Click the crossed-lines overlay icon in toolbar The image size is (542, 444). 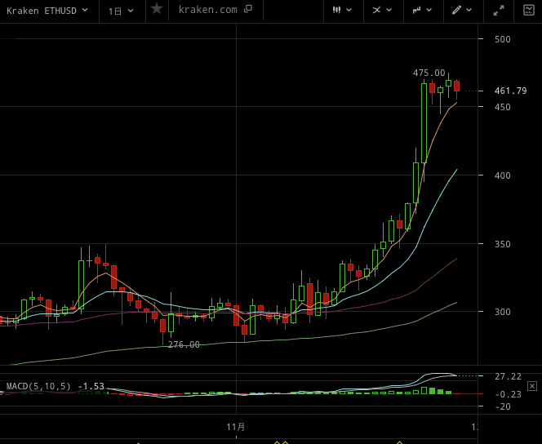tap(376, 10)
